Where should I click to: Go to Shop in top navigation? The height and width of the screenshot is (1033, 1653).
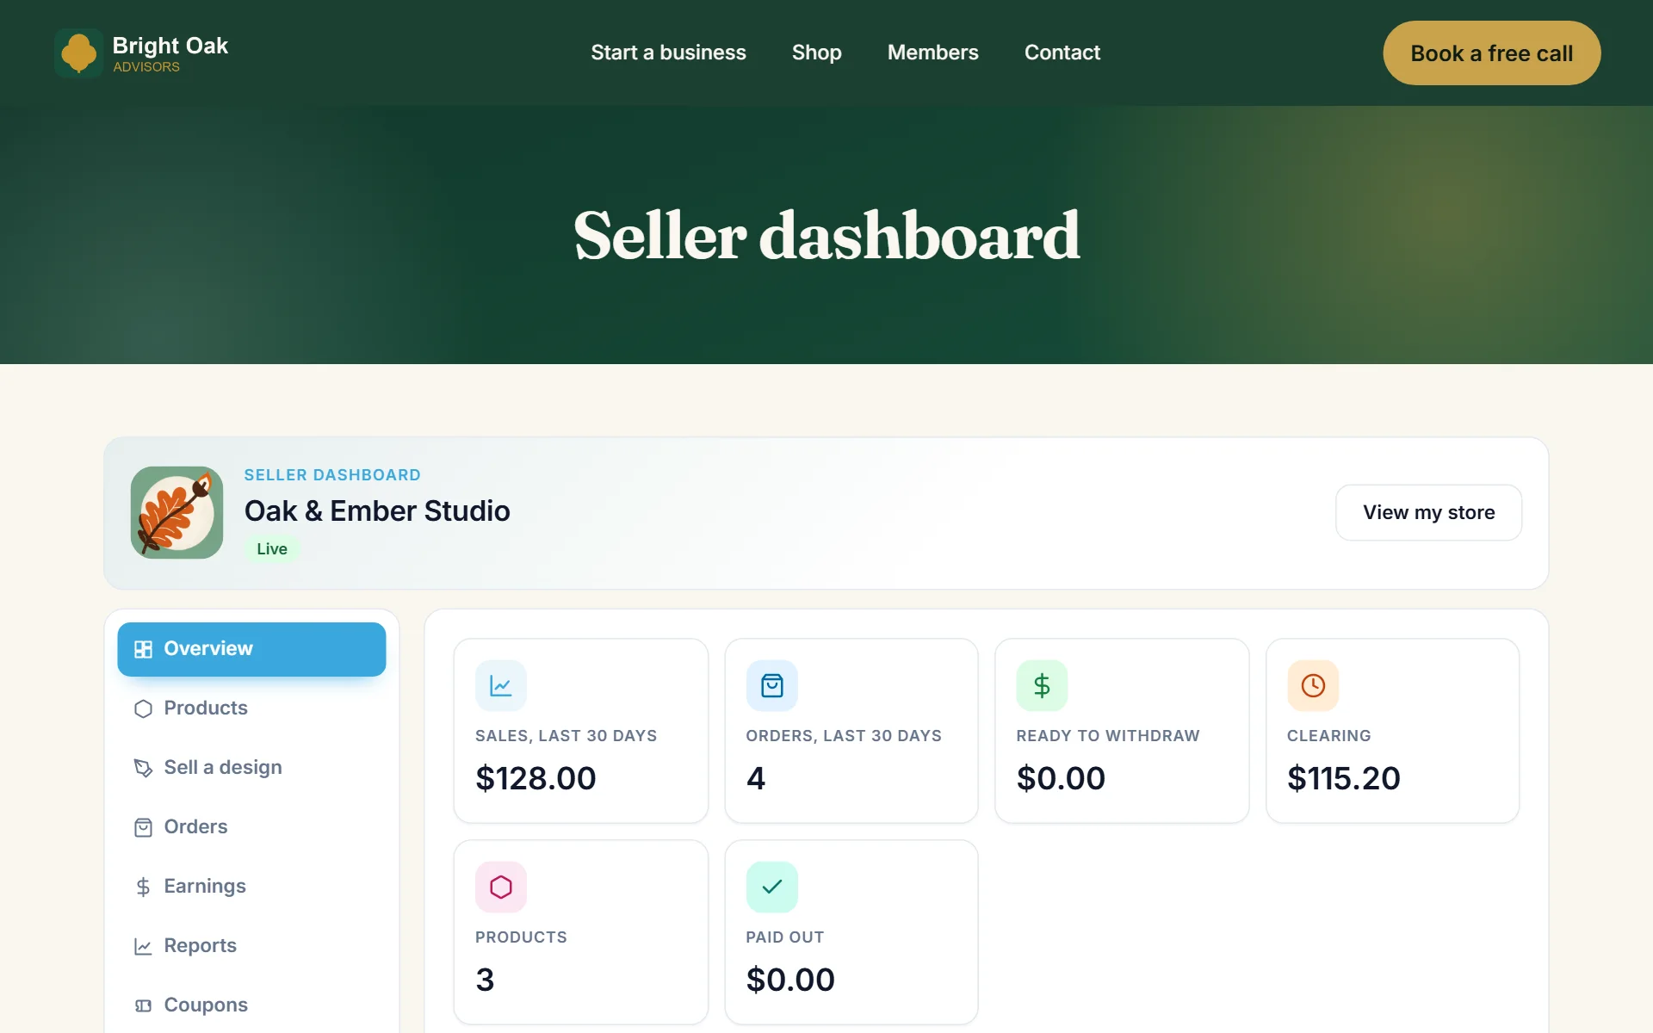coord(816,53)
